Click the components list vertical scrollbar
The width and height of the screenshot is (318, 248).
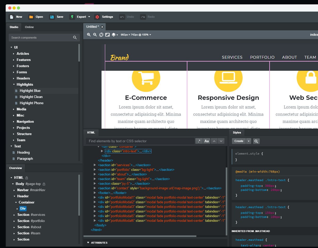click(79, 53)
